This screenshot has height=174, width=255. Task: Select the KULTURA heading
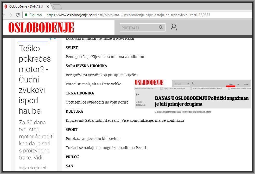coord(74,111)
